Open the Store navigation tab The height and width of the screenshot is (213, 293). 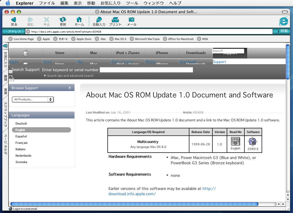(60, 53)
